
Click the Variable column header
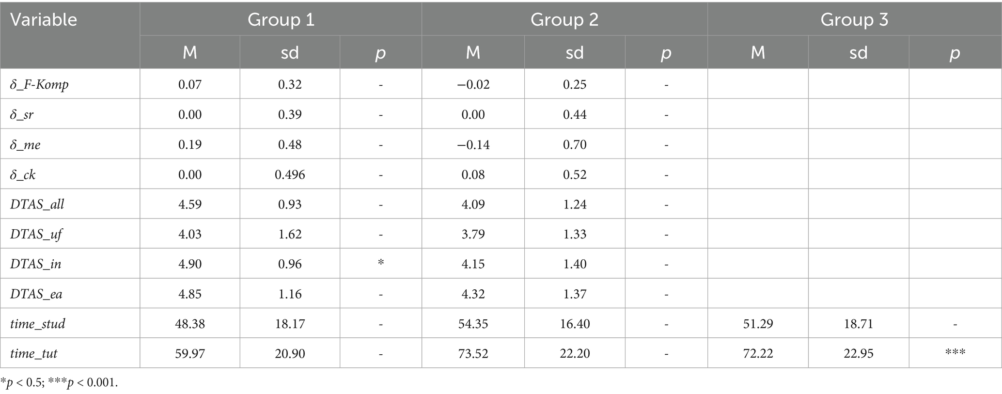(44, 20)
